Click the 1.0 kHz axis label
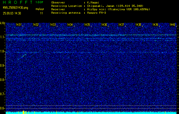Screen dimensions: 179x114 2,51
